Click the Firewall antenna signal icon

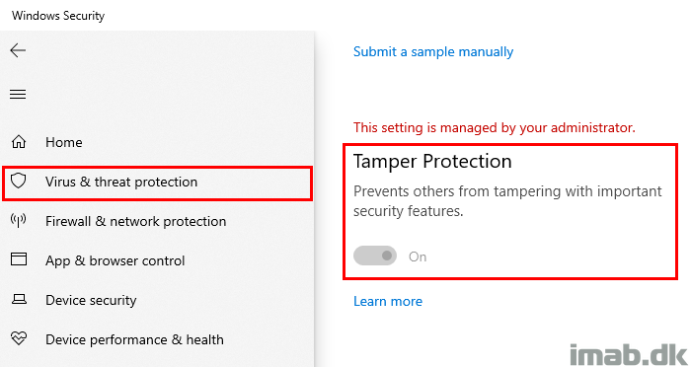point(19,221)
